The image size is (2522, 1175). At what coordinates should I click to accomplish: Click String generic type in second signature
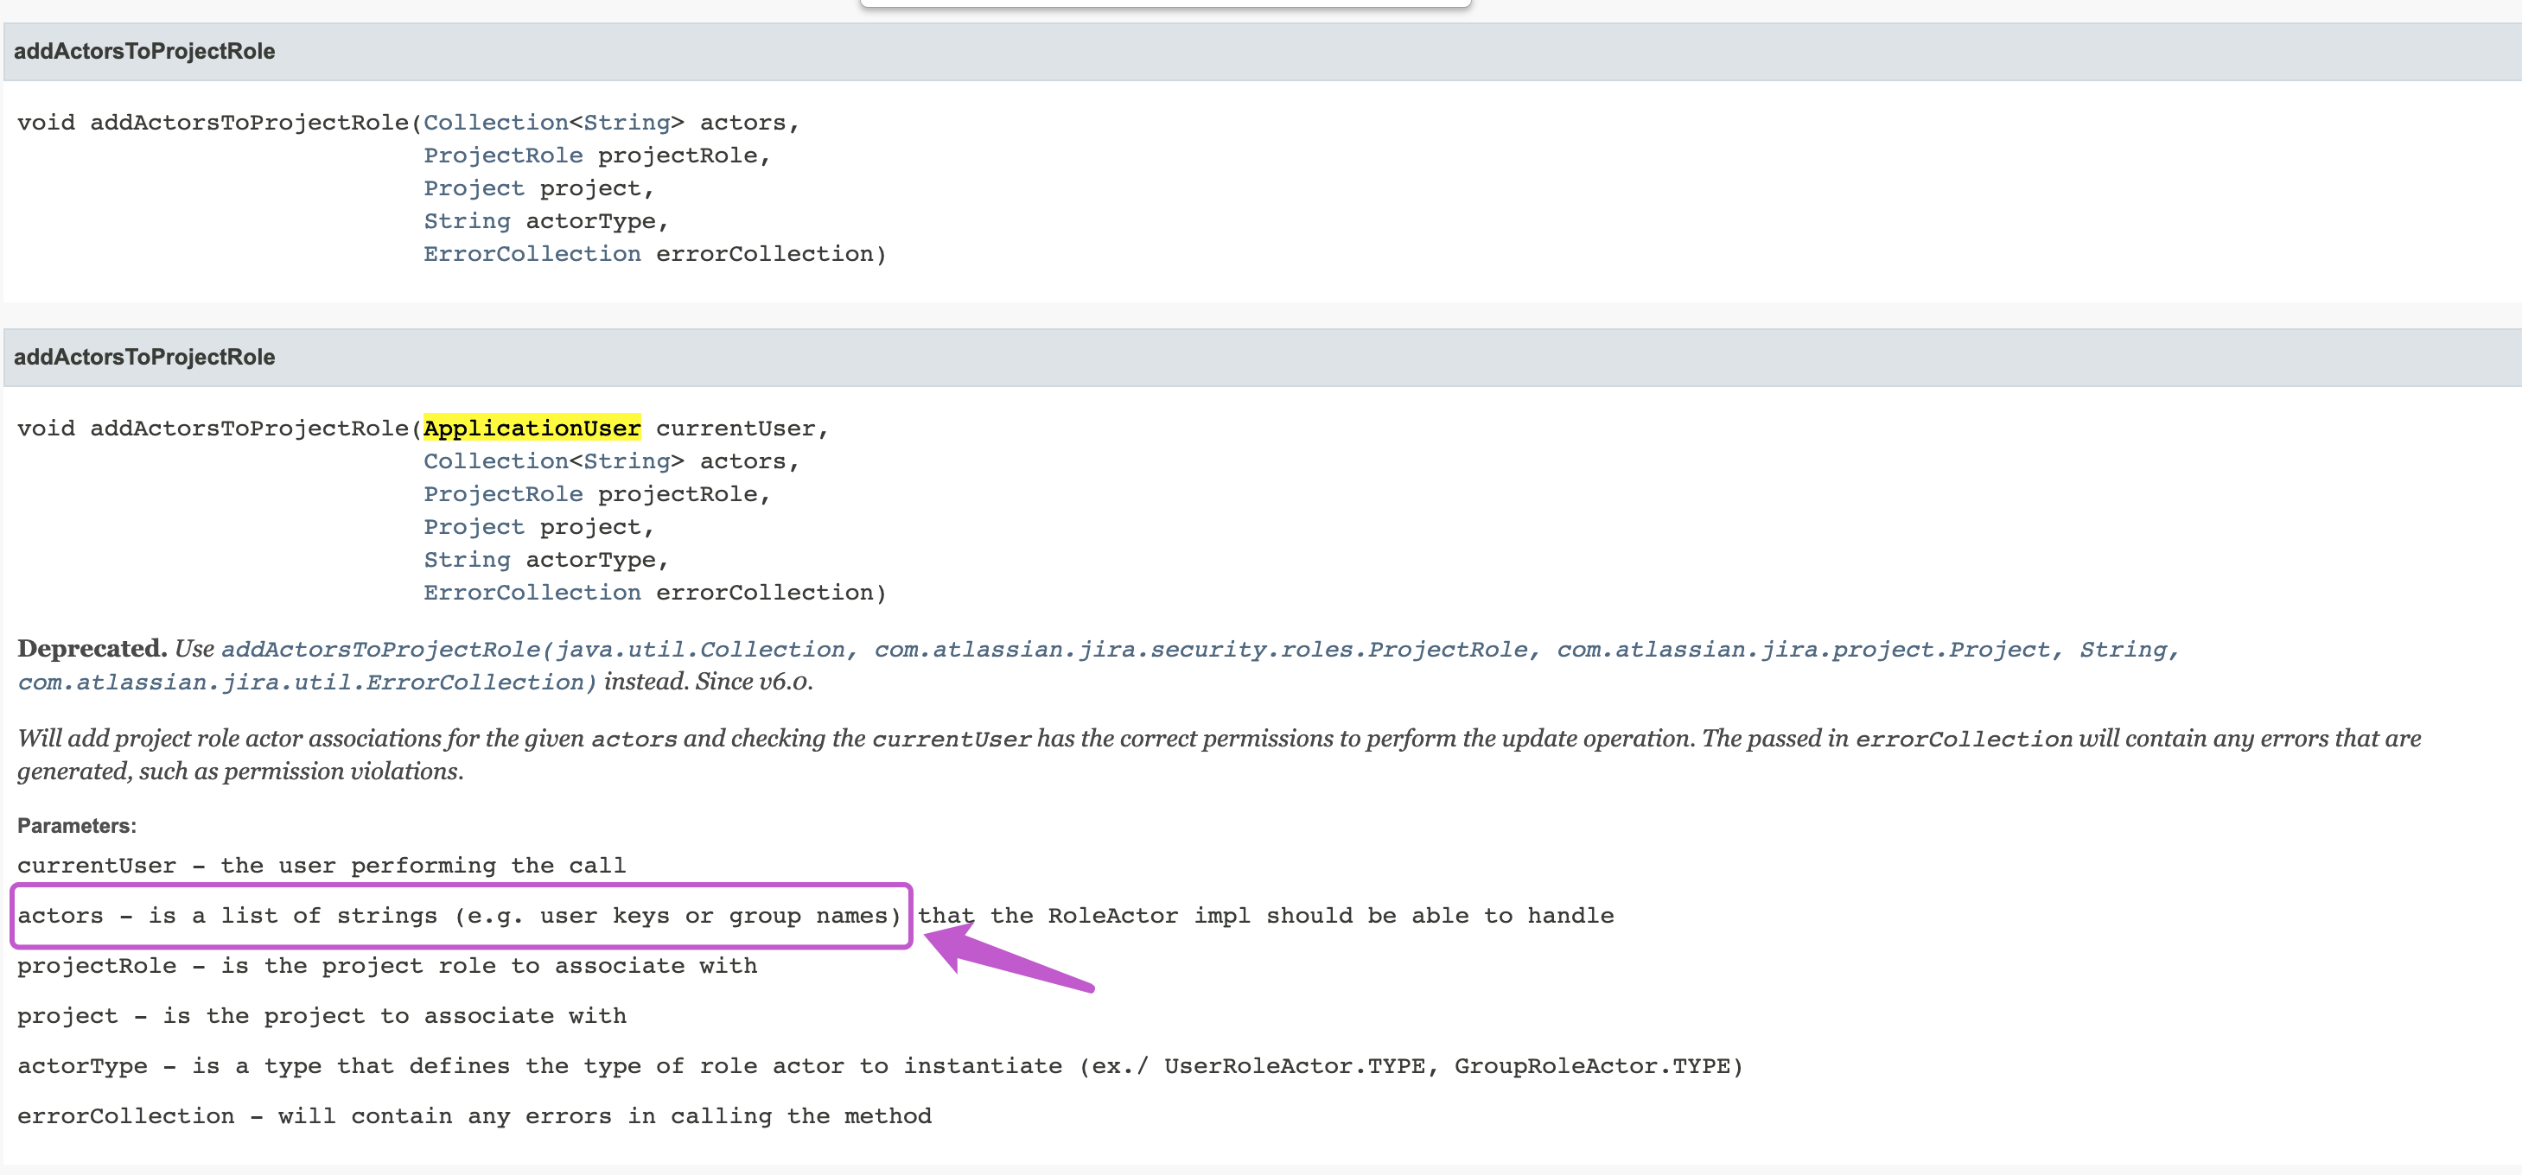point(627,461)
